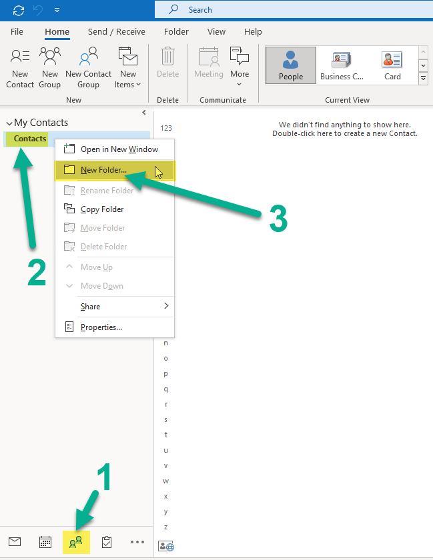Collapse the My Contacts group
This screenshot has height=560, width=433.
pos(9,123)
